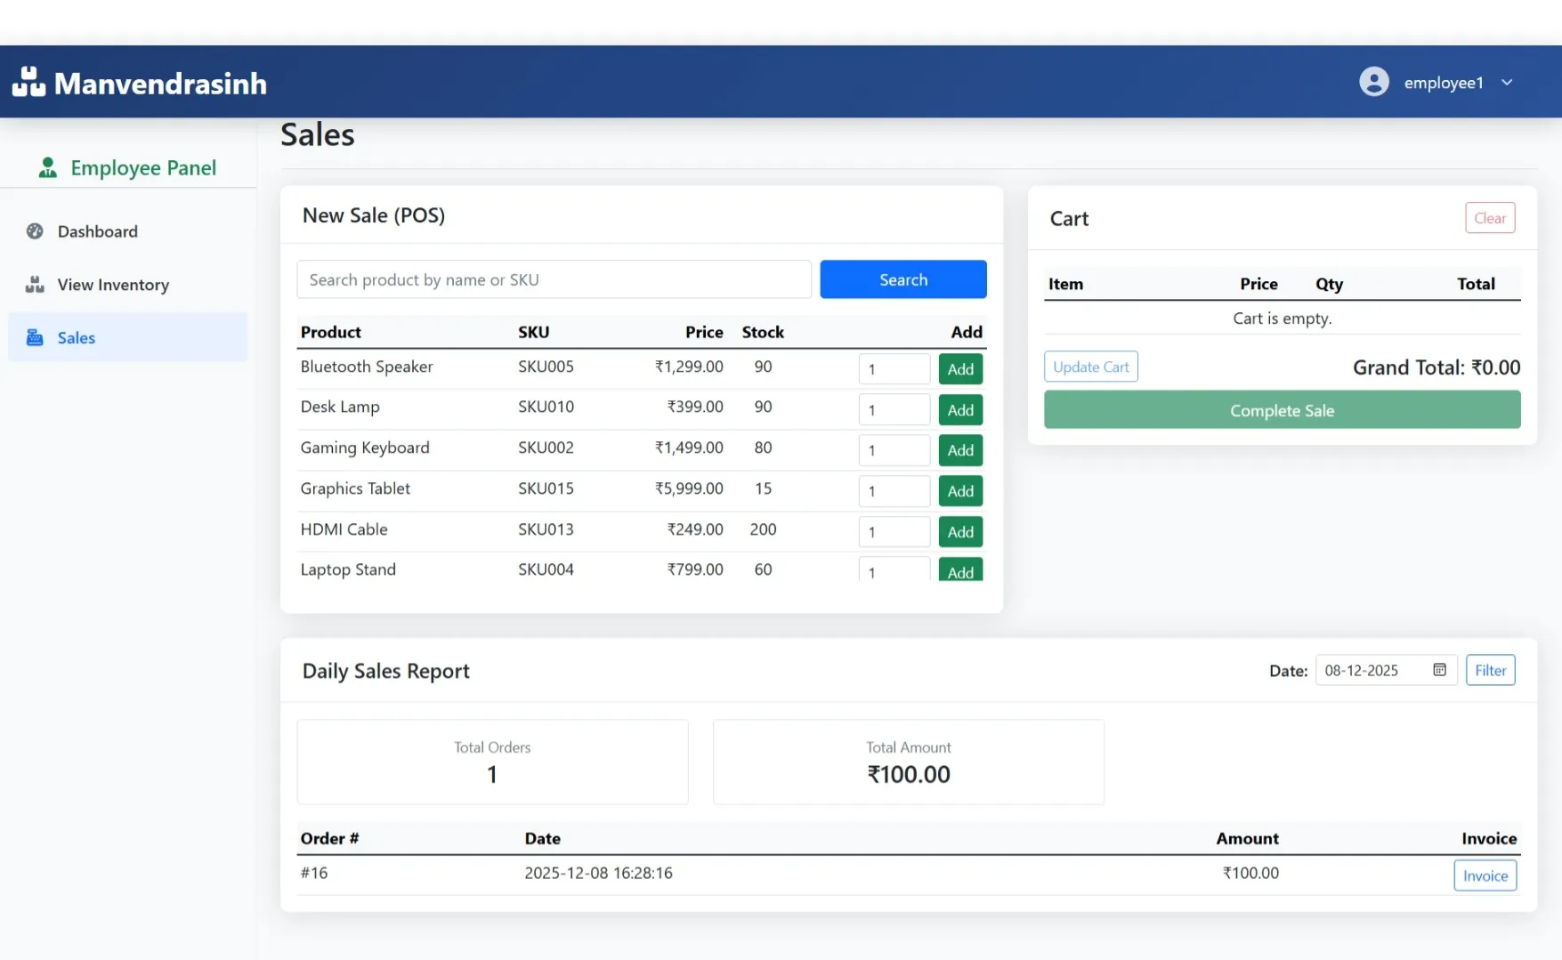Expand the employee1 account dropdown
This screenshot has height=960, width=1562.
coord(1508,82)
